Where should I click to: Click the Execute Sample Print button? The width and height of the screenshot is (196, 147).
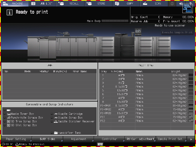pyautogui.click(x=177, y=33)
